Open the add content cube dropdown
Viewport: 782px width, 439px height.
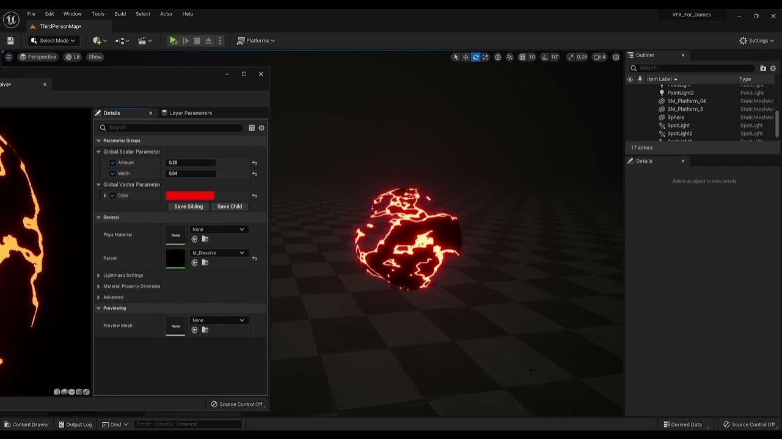[x=100, y=41]
